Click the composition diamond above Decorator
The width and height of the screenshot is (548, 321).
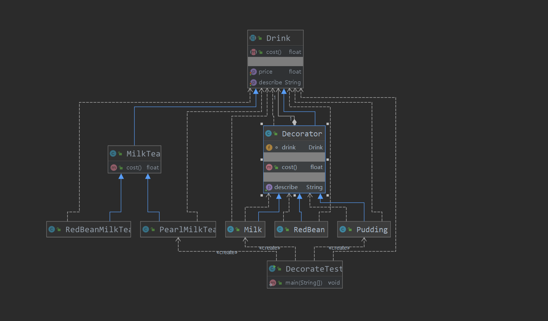coord(294,122)
